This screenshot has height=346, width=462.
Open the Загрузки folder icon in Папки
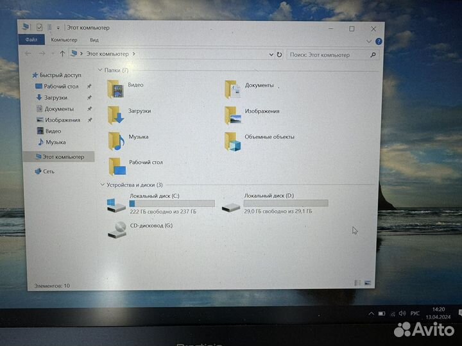[116, 115]
